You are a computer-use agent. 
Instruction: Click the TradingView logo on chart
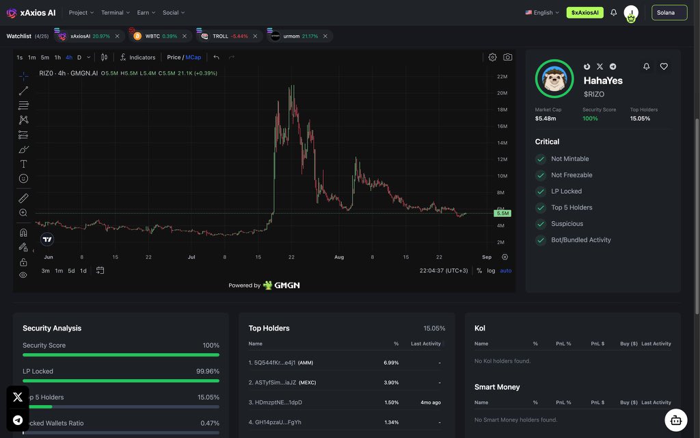(47, 240)
